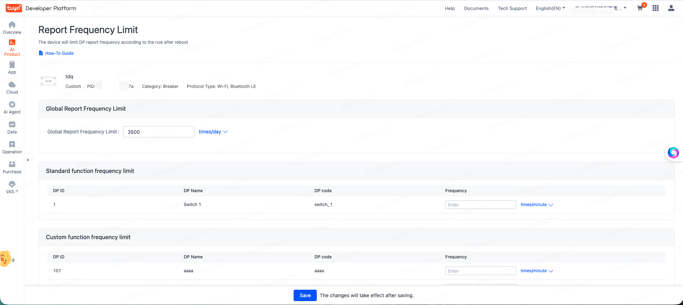Open the Documents menu item
This screenshot has width=683, height=305.
[x=476, y=8]
